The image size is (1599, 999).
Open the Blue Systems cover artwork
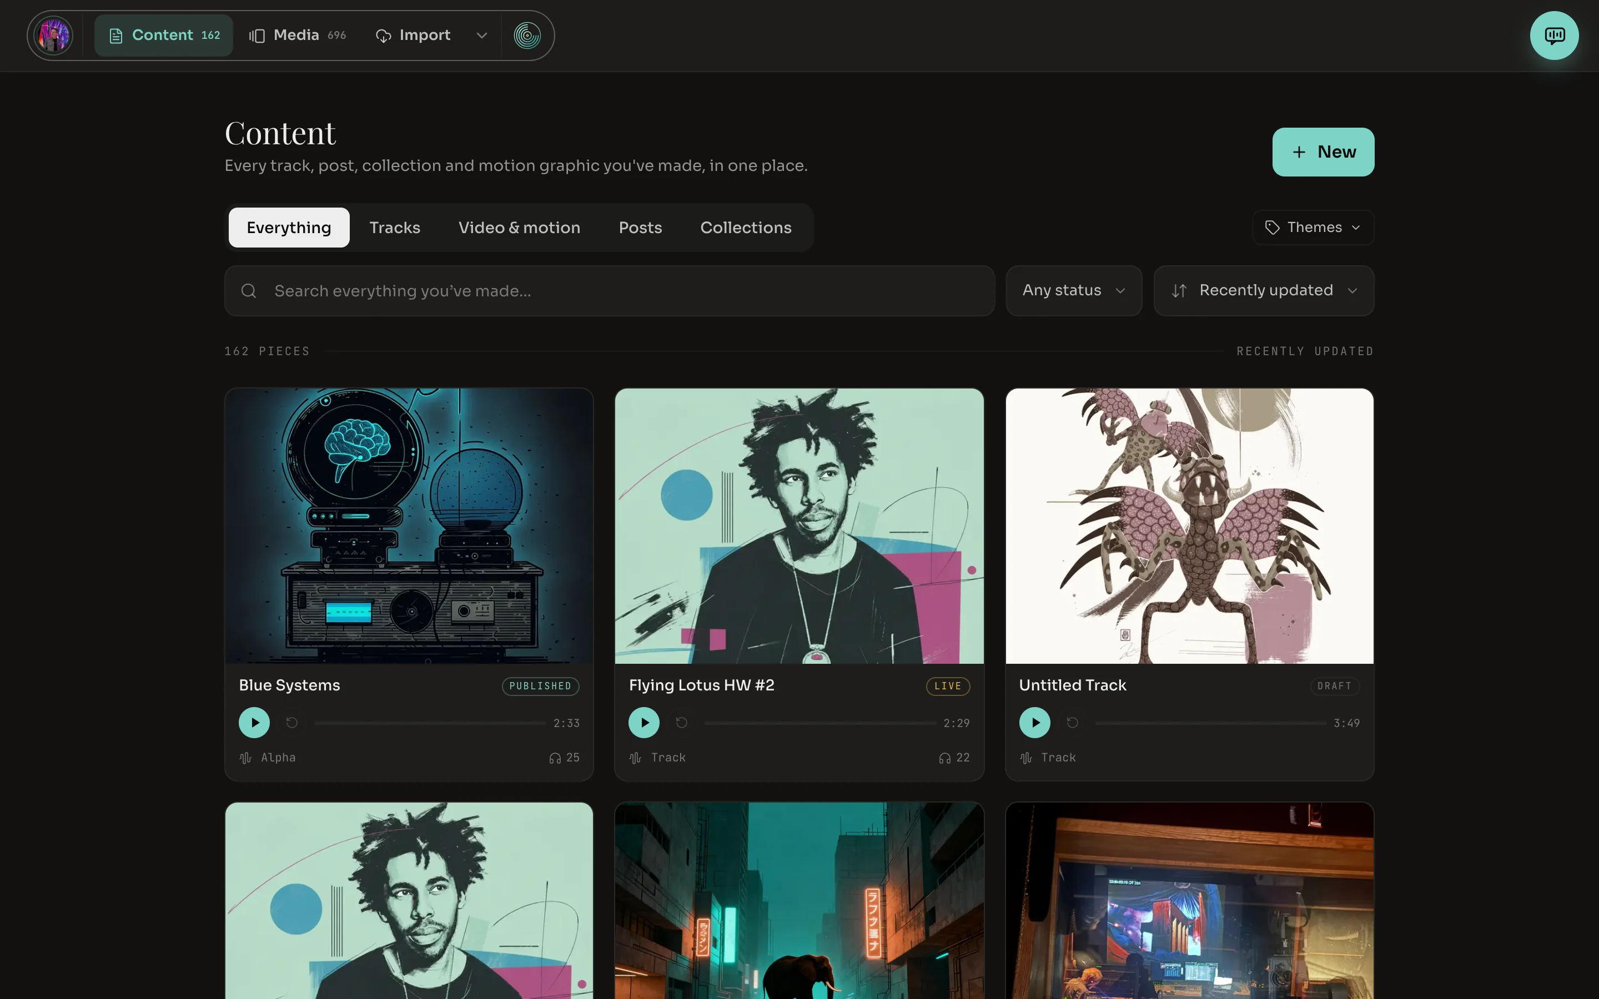pos(409,526)
